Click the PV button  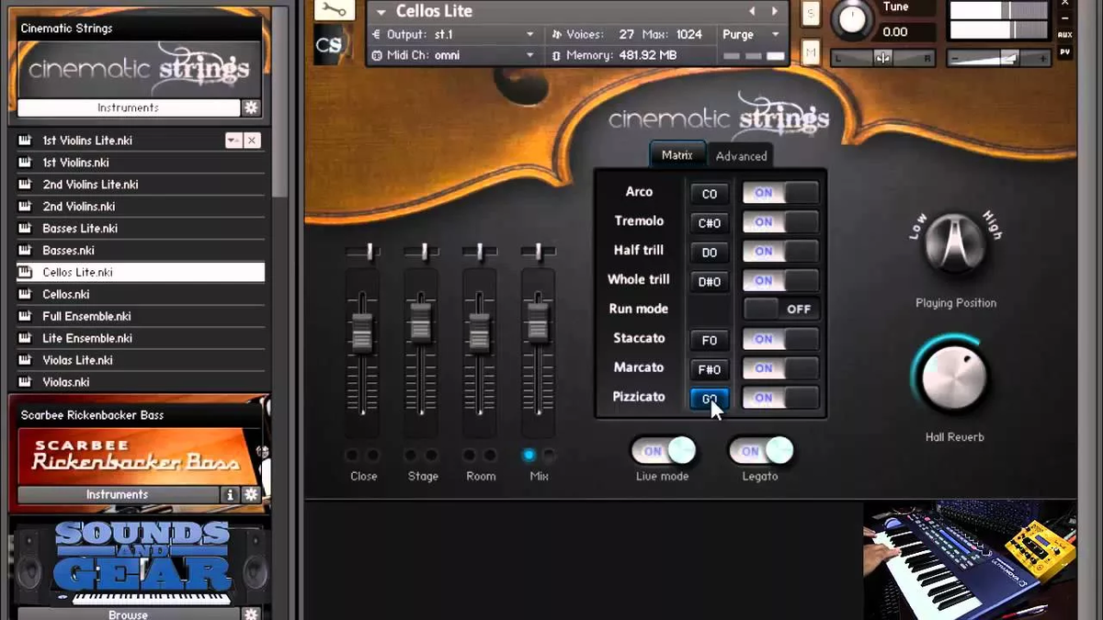coord(1065,52)
